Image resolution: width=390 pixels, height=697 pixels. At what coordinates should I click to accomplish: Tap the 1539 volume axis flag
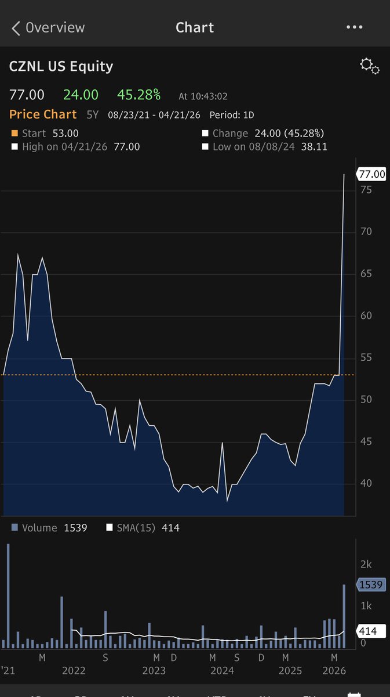click(370, 584)
